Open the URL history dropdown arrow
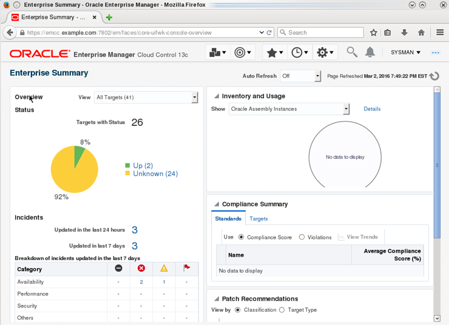The height and width of the screenshot is (325, 449). click(262, 33)
